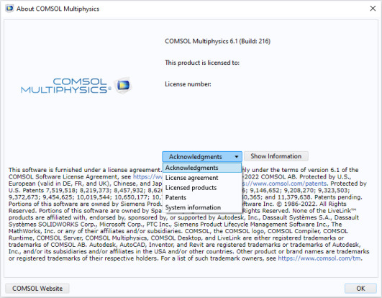The image size is (382, 298).
Task: Click the 'This product is licensed to:' label
Action: click(x=202, y=63)
